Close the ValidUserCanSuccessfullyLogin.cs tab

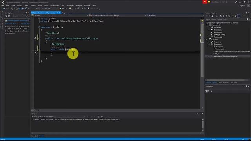[60, 13]
